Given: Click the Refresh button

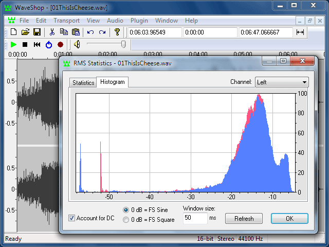Looking at the screenshot, I should [x=244, y=219].
